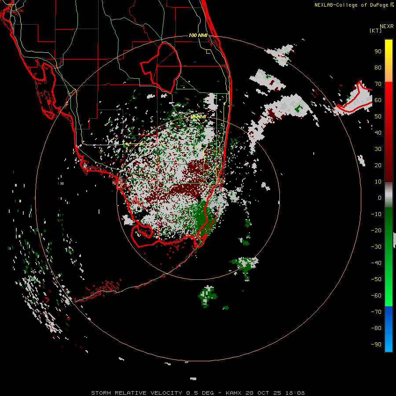Click the positive 40 scale label
Screen dimensions: 396x396
point(378,133)
